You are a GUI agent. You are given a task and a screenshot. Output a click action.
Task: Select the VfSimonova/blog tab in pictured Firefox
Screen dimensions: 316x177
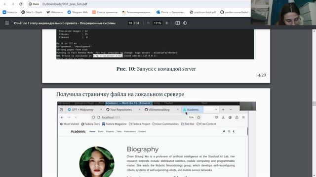tap(159, 110)
